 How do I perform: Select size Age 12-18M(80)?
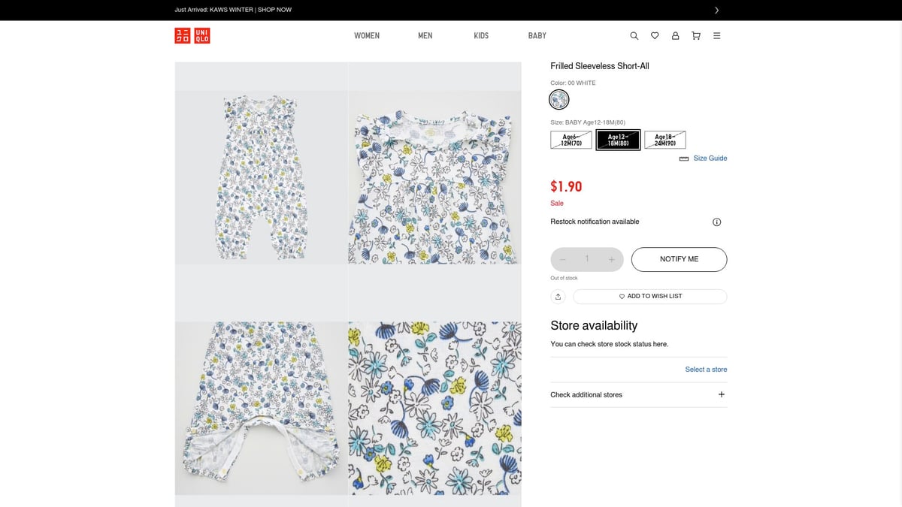pyautogui.click(x=618, y=140)
